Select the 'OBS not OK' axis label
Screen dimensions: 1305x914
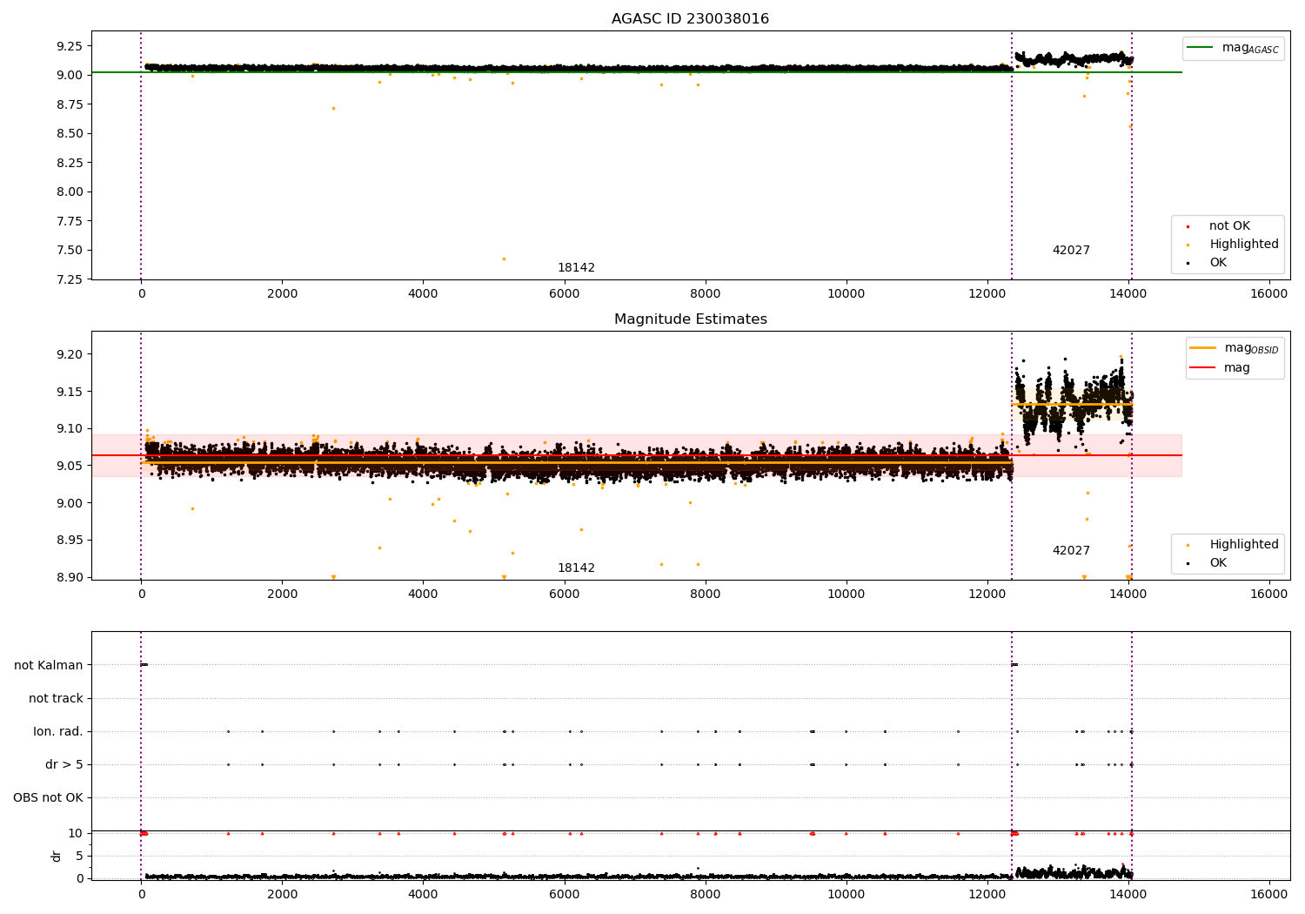[x=48, y=798]
